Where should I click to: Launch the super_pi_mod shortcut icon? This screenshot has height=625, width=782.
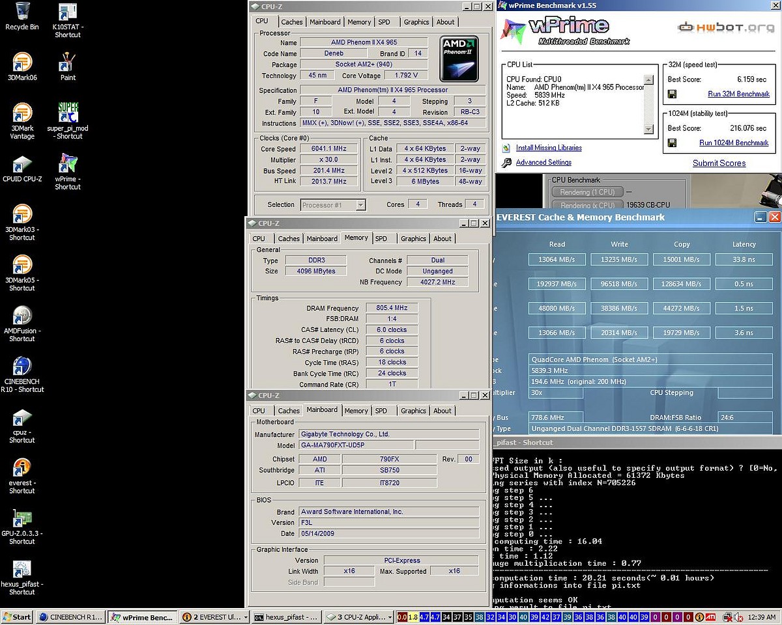pos(68,113)
